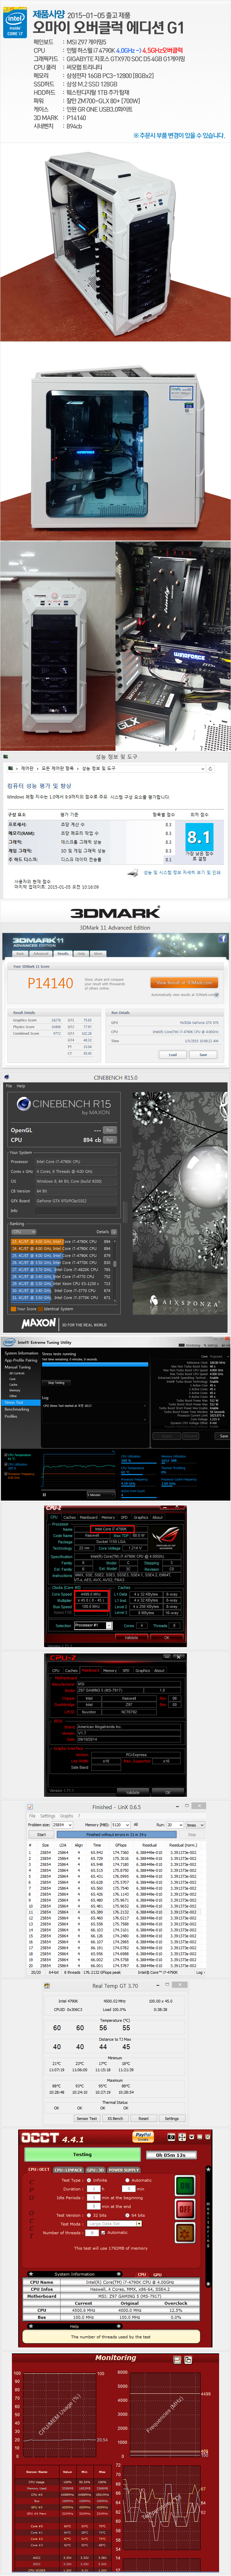Run the Cinebench OpenGL test

110,1130
